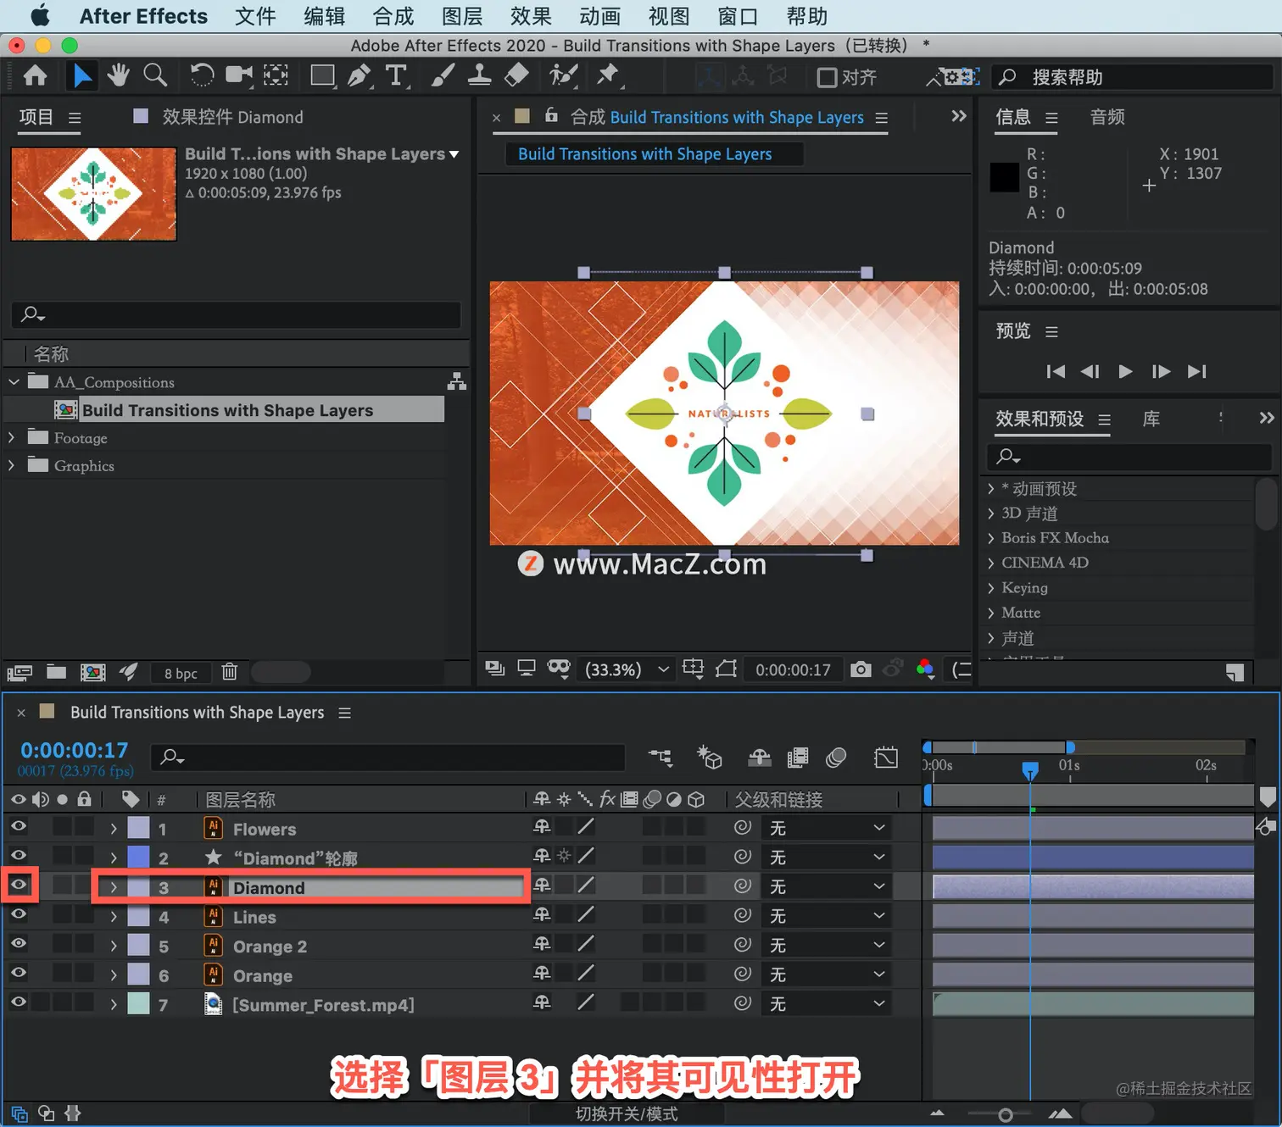Hide the “Diamond”轮廓 layer eye

(x=19, y=856)
